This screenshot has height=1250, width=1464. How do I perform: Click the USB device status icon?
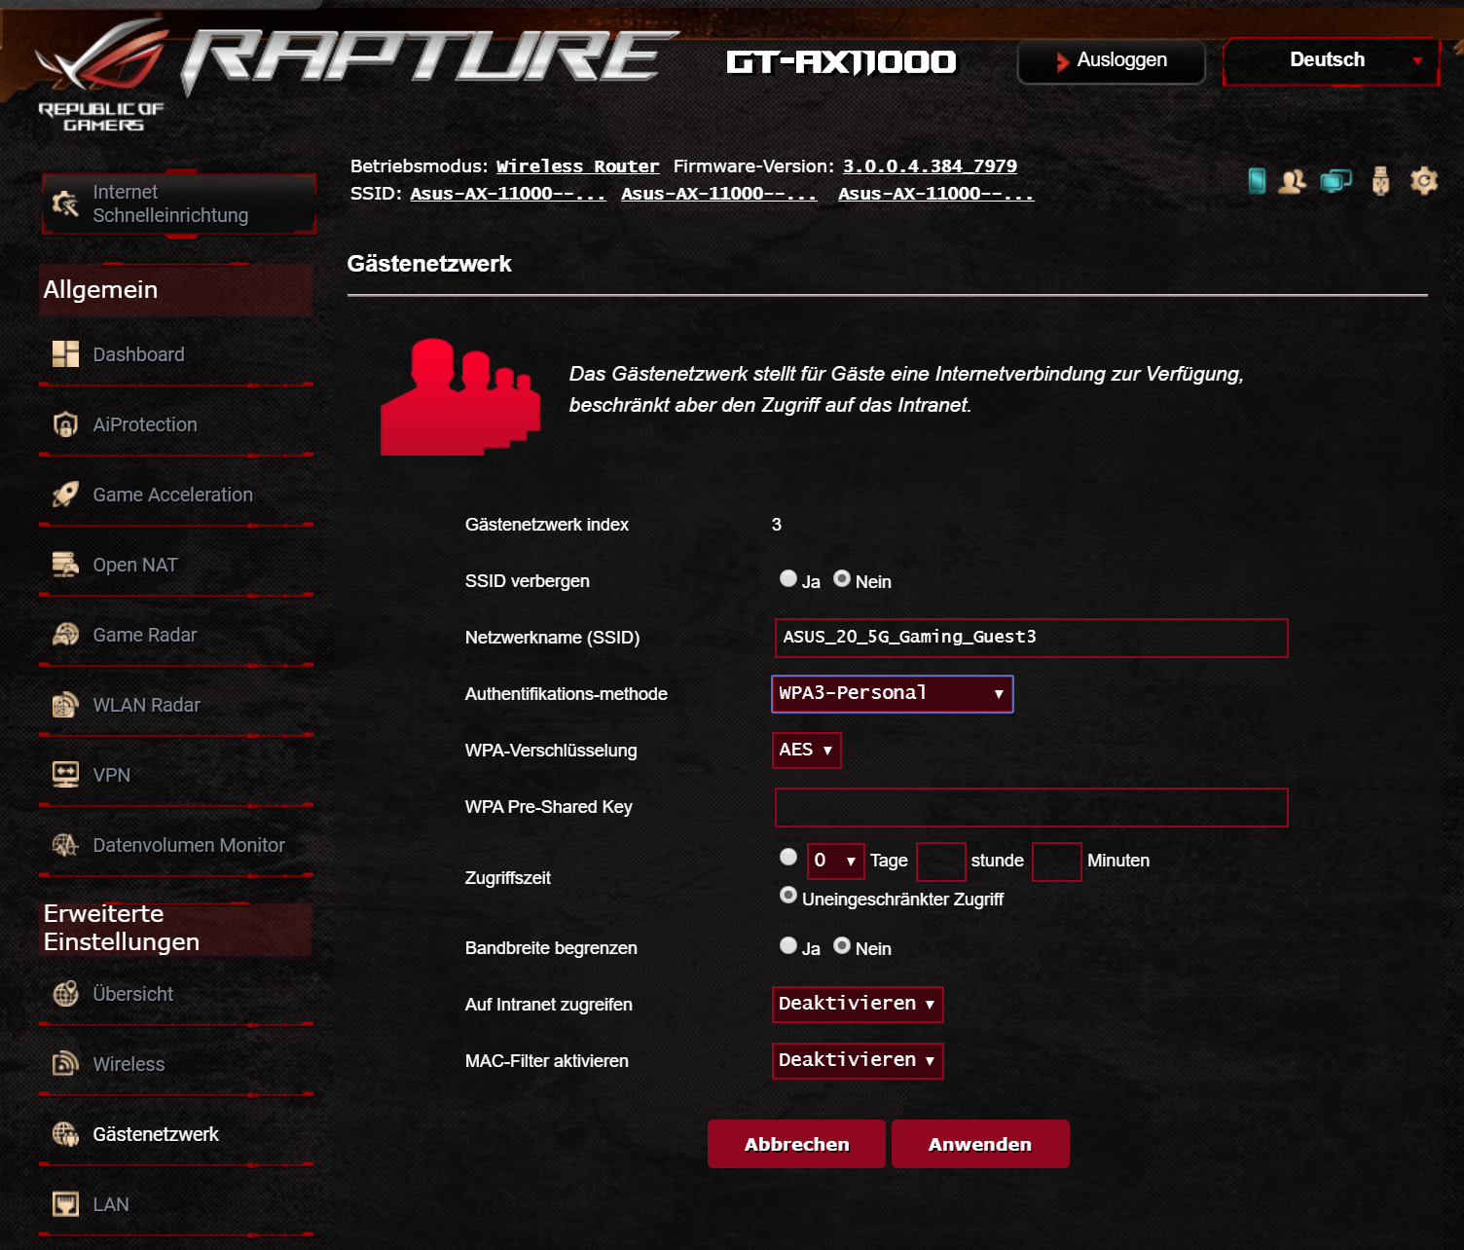click(1380, 181)
